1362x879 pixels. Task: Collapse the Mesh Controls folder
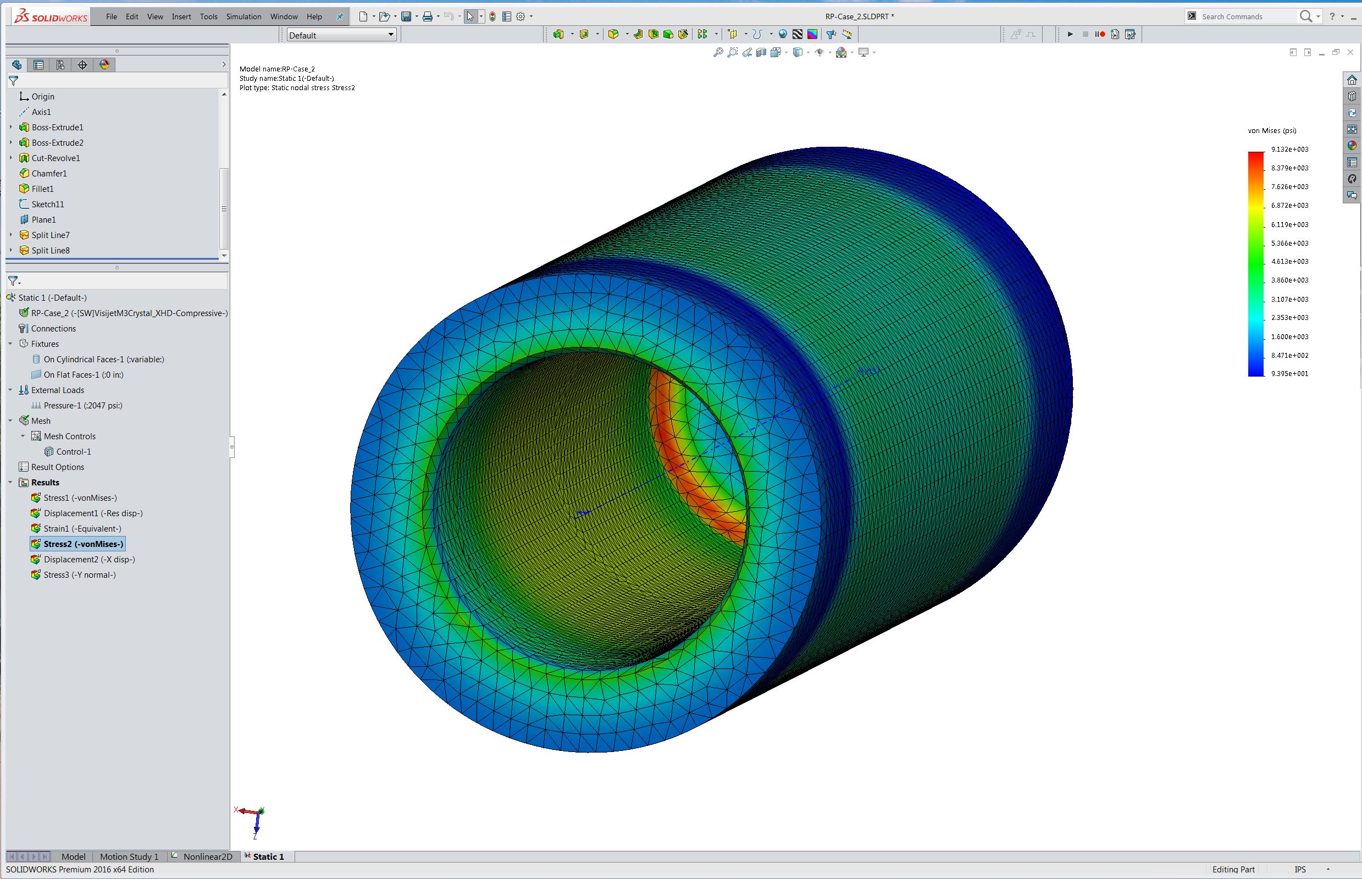23,436
